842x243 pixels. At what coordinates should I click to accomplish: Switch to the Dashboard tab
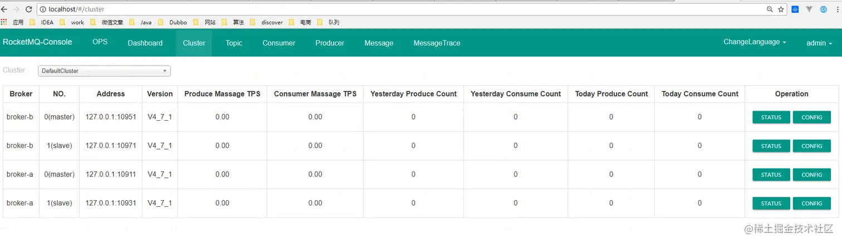(x=145, y=43)
